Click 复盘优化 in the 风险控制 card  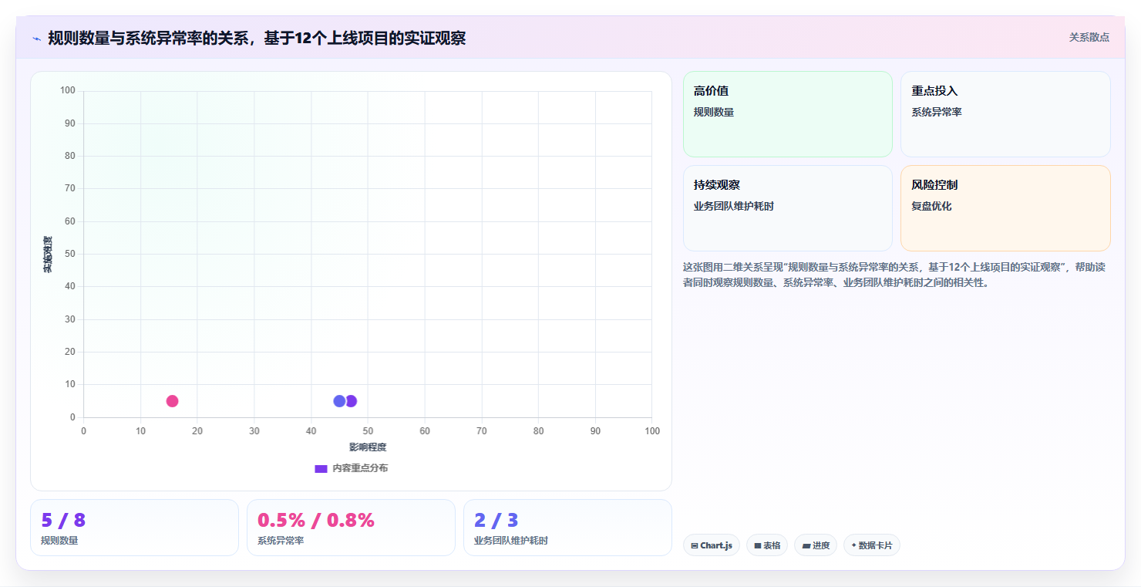coord(931,207)
